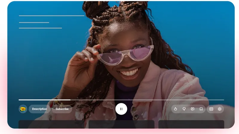239x134 pixels.
Task: Subscribe to the channel
Action: 62,109
